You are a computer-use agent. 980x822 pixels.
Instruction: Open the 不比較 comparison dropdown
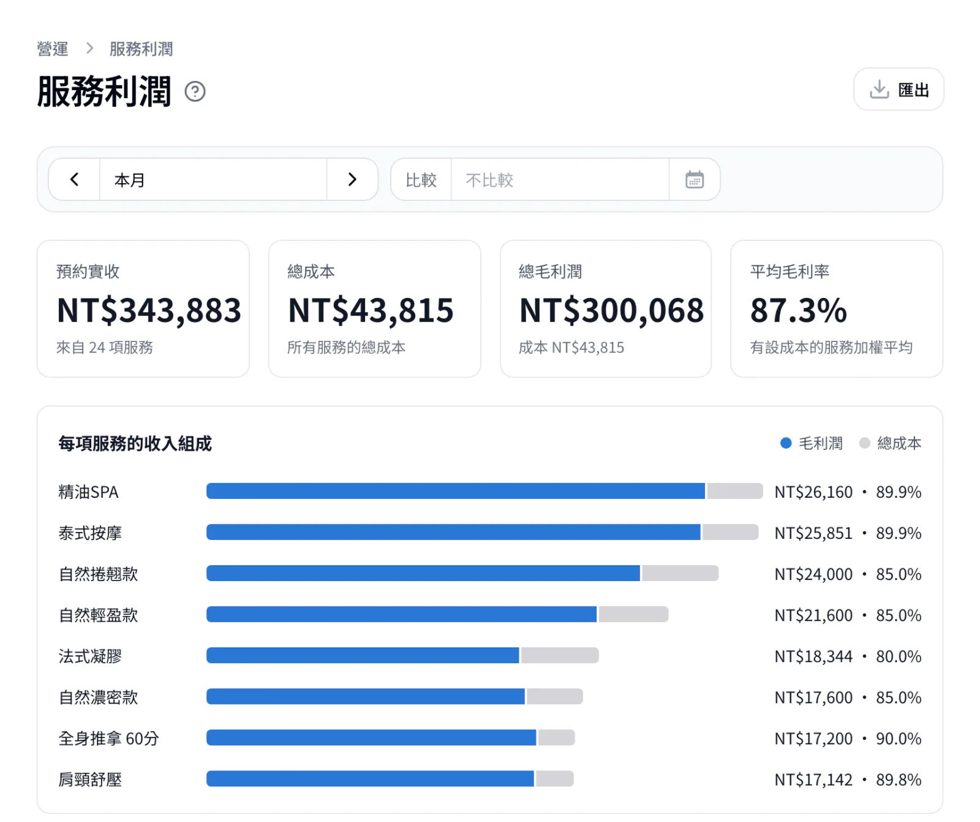560,180
